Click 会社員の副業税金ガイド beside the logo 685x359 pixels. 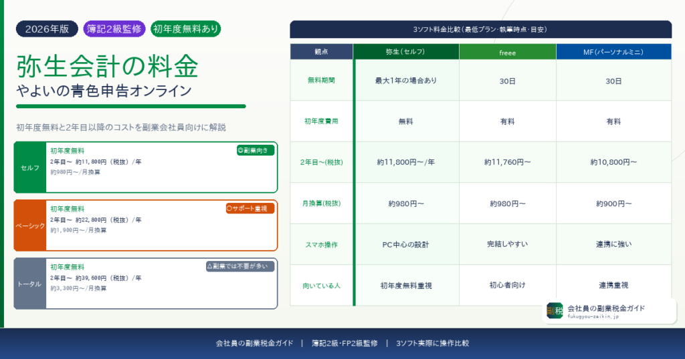pyautogui.click(x=606, y=308)
